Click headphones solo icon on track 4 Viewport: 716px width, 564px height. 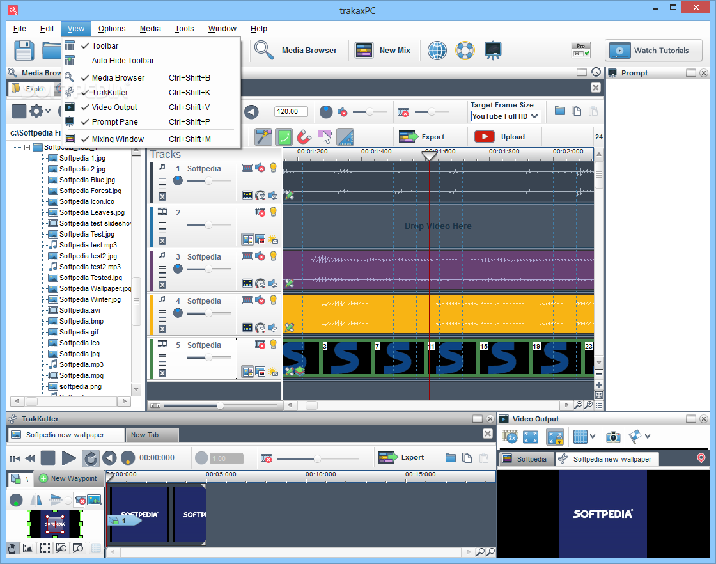tap(260, 327)
